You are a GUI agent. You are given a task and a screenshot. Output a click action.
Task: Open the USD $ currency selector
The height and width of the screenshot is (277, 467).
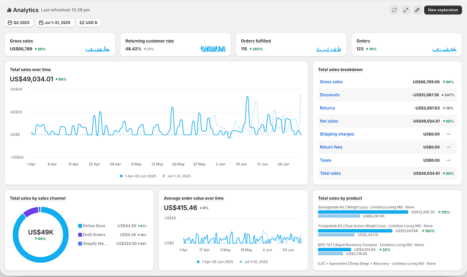pos(89,23)
